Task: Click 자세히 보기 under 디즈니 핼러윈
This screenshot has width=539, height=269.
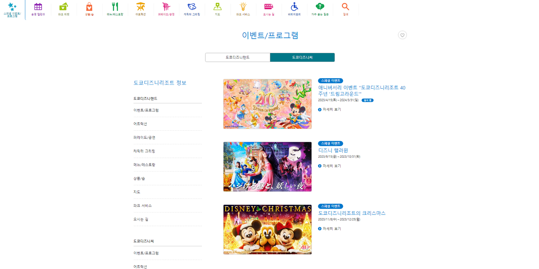Action: (x=331, y=166)
